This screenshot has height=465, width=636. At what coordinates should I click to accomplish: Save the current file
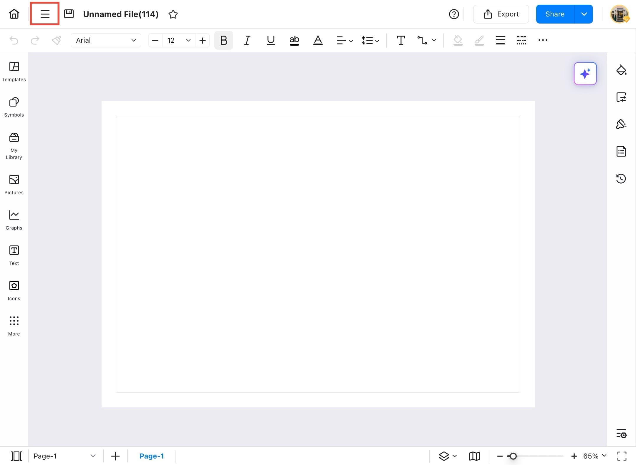coord(69,14)
